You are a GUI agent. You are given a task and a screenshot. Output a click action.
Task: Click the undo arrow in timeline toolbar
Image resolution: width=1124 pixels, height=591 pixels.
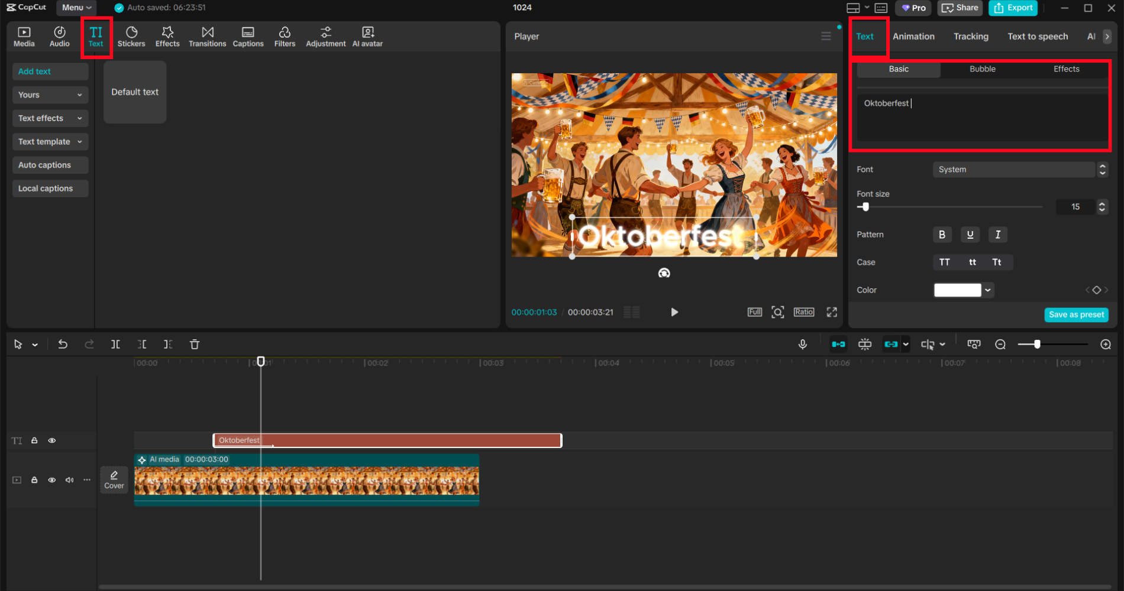point(63,345)
